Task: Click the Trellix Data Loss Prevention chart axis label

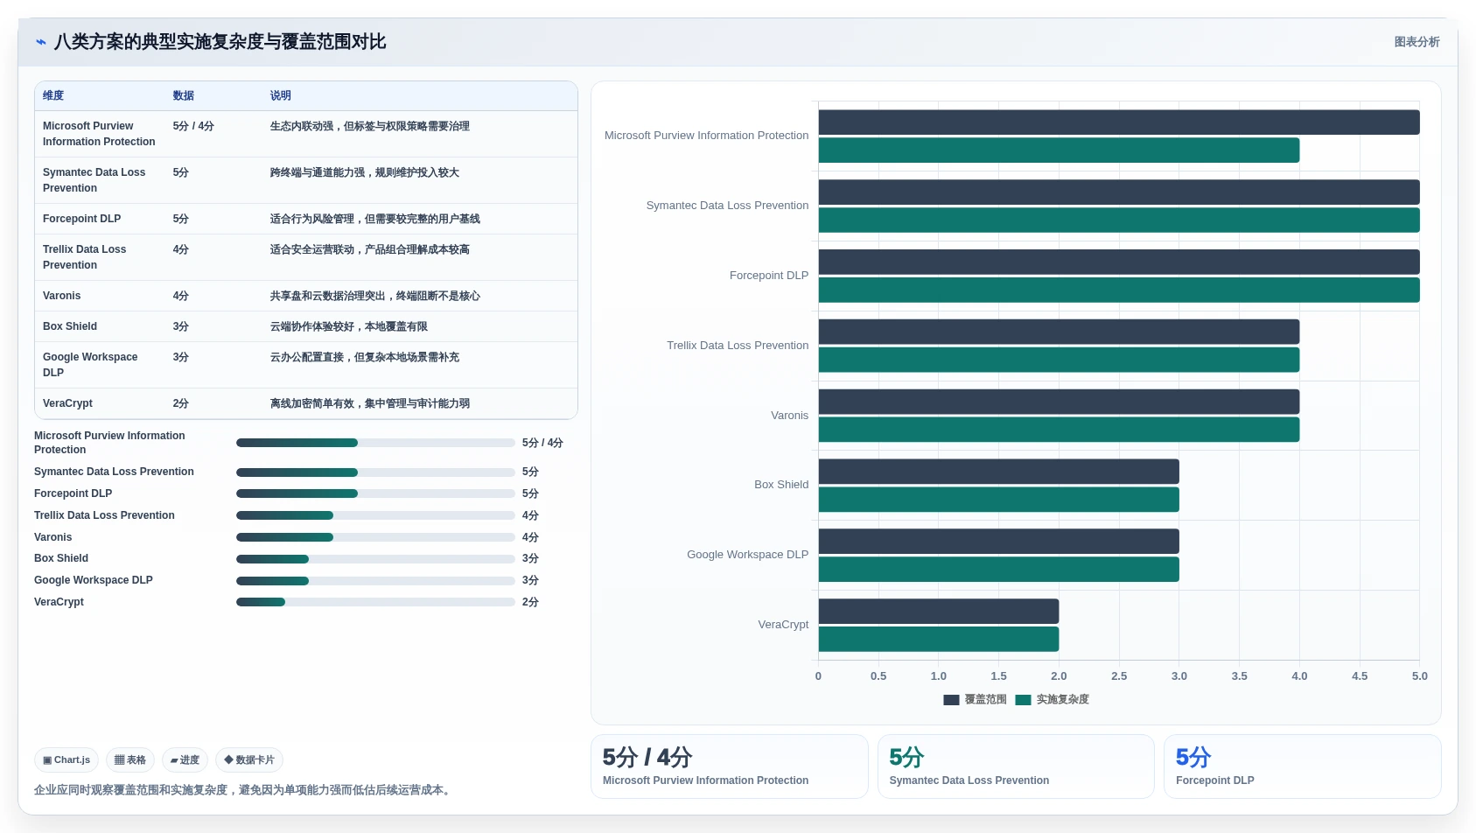Action: pyautogui.click(x=738, y=346)
